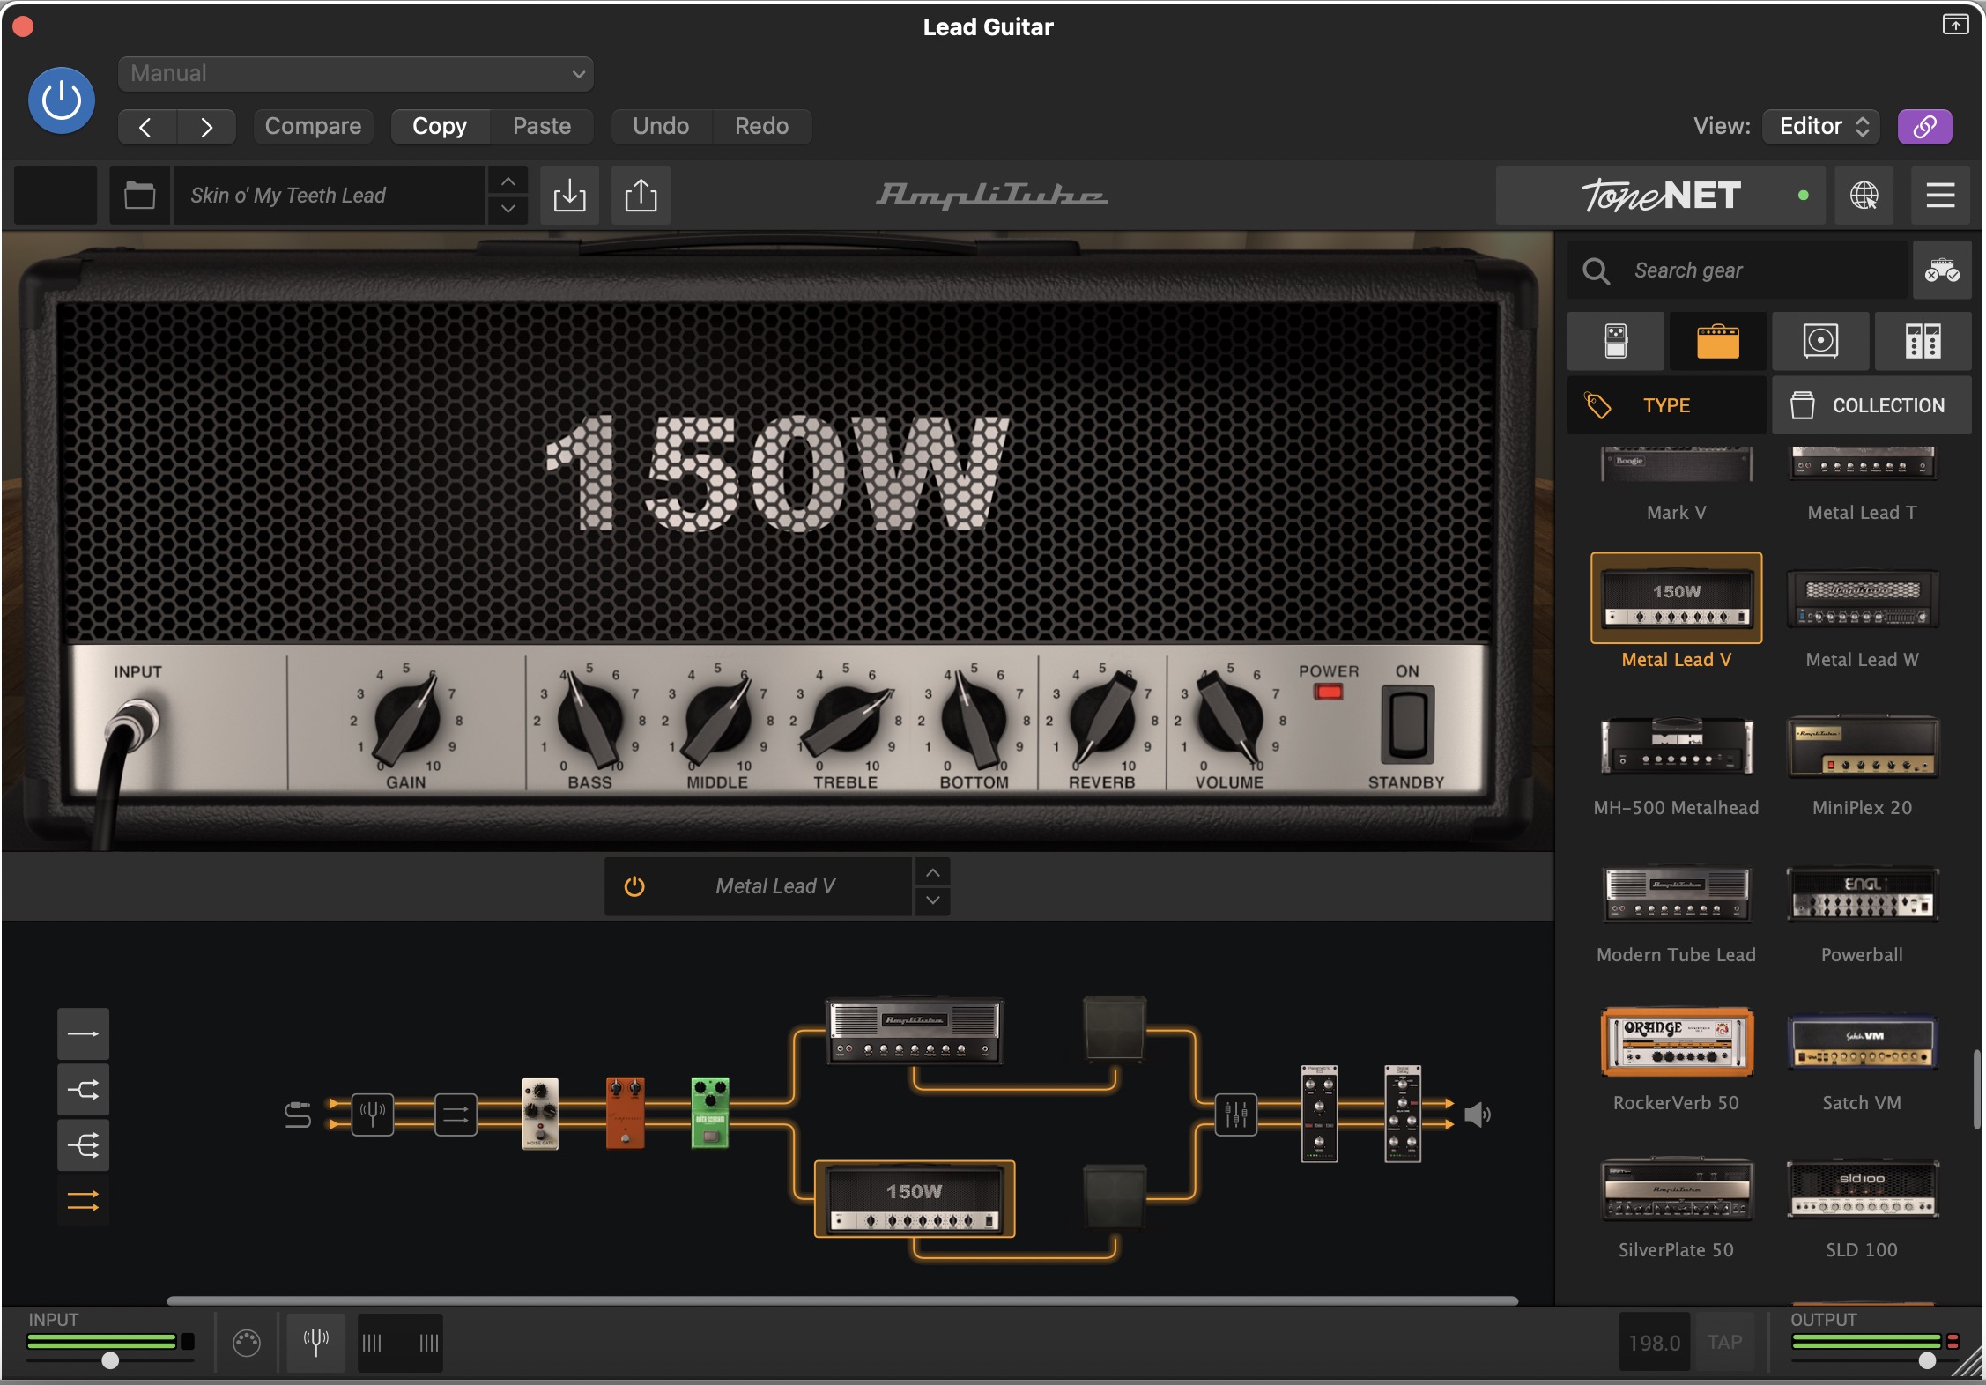Select the stomp pedals category tab
1986x1385 pixels.
point(1616,341)
